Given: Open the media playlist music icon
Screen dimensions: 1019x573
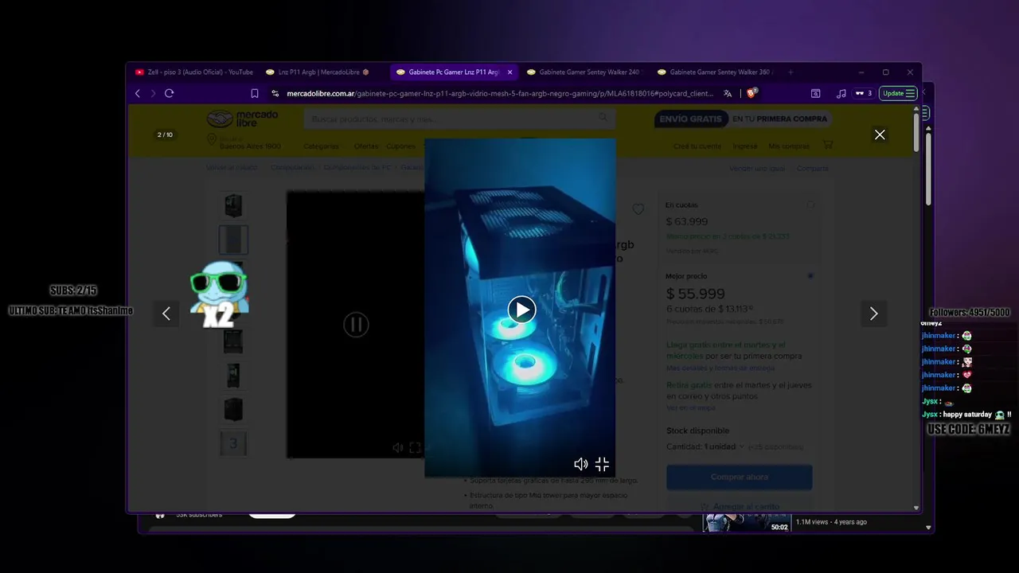Looking at the screenshot, I should [841, 93].
